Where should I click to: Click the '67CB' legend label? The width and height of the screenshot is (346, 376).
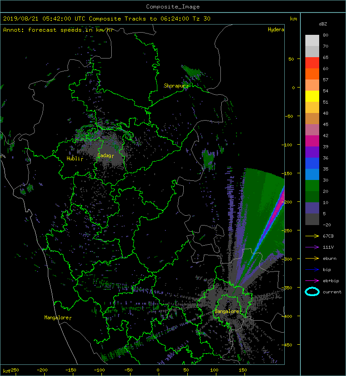click(328, 236)
